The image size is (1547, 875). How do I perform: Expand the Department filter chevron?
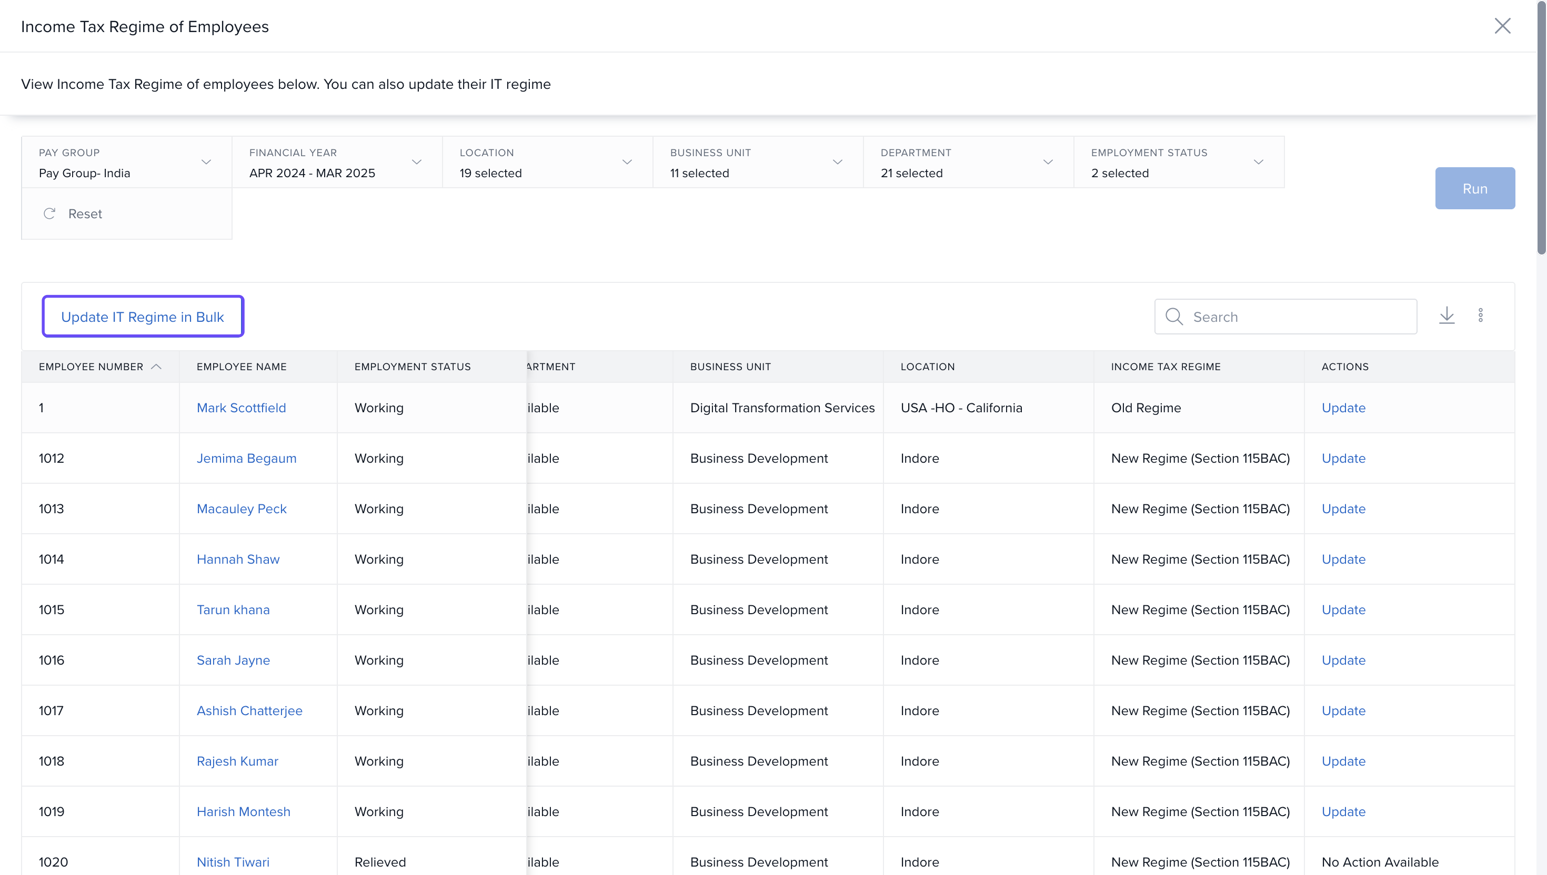1048,162
